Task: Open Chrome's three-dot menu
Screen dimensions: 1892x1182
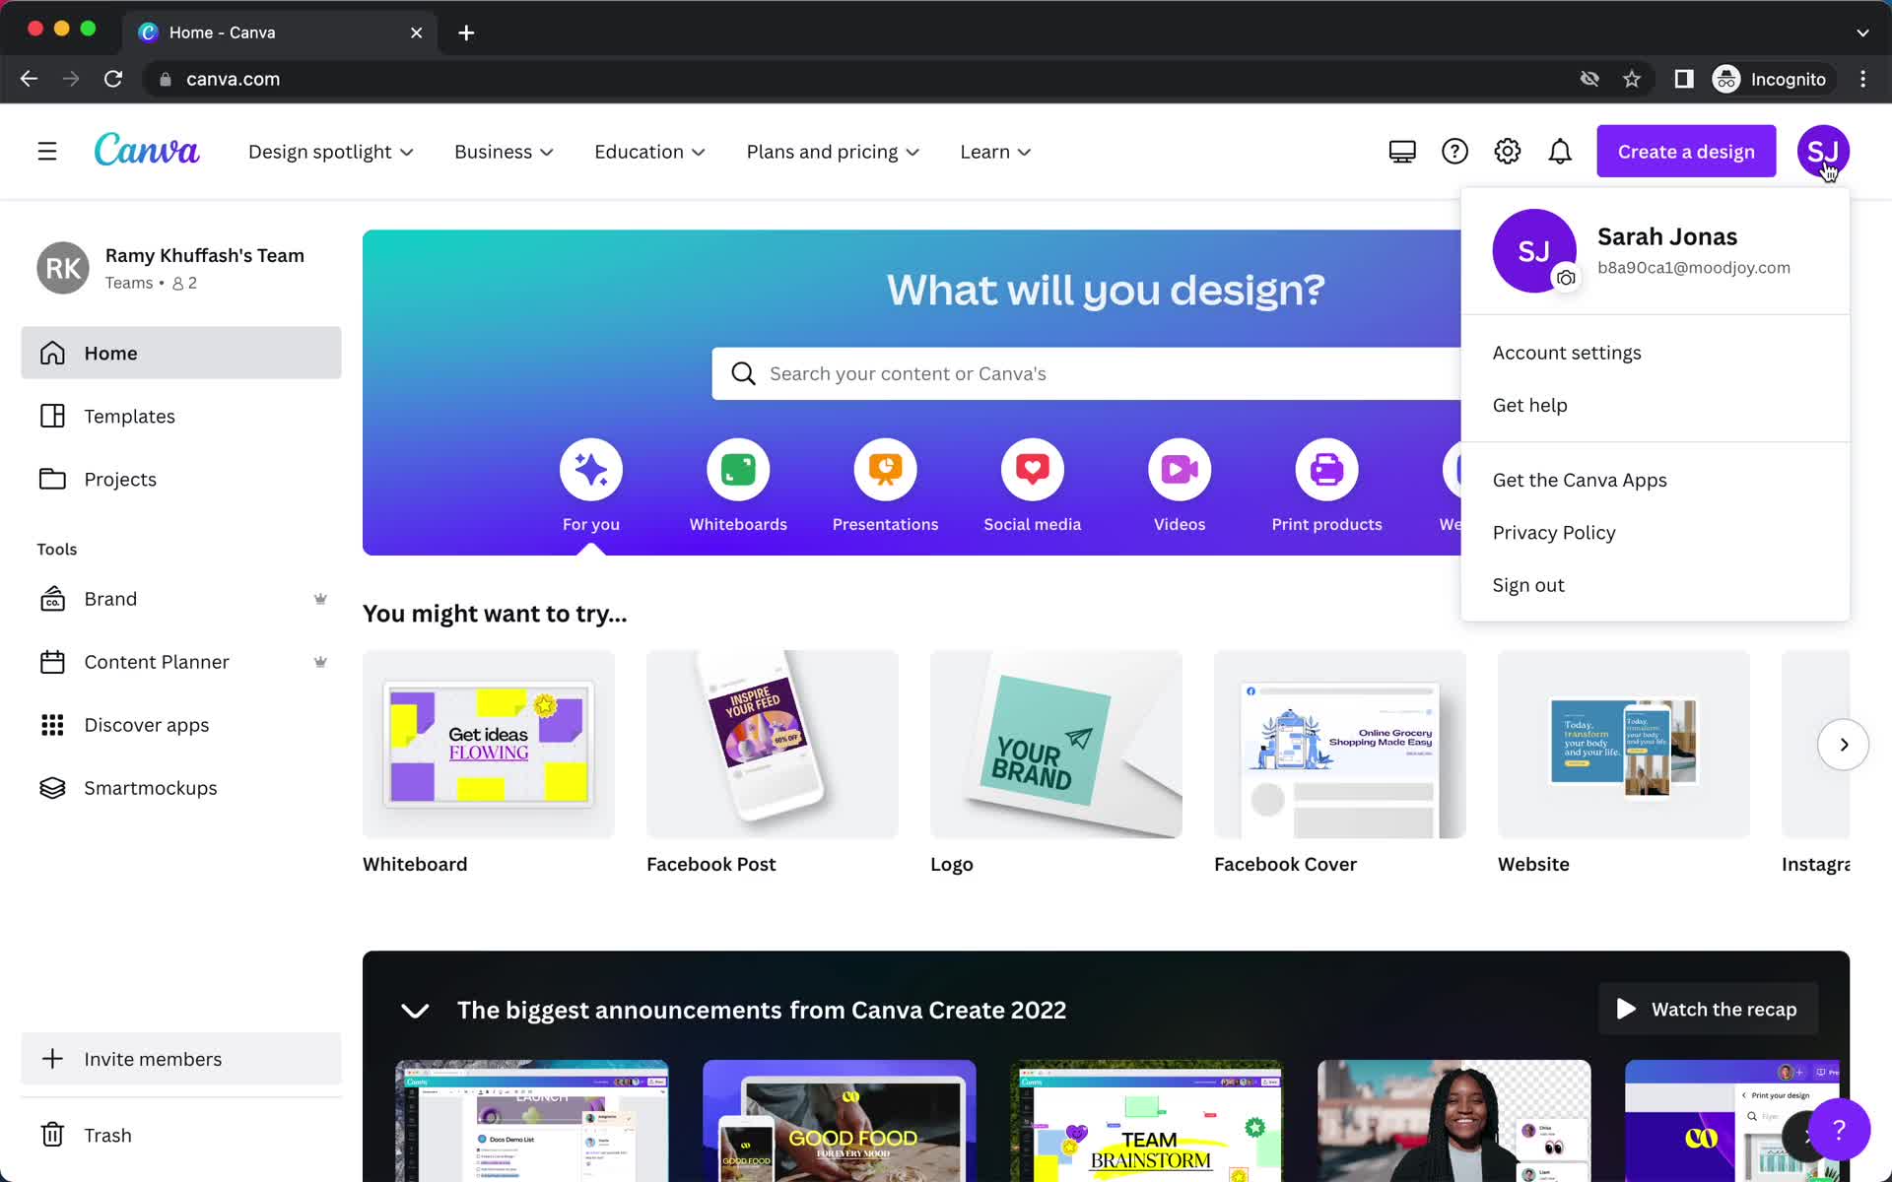Action: coord(1862,79)
